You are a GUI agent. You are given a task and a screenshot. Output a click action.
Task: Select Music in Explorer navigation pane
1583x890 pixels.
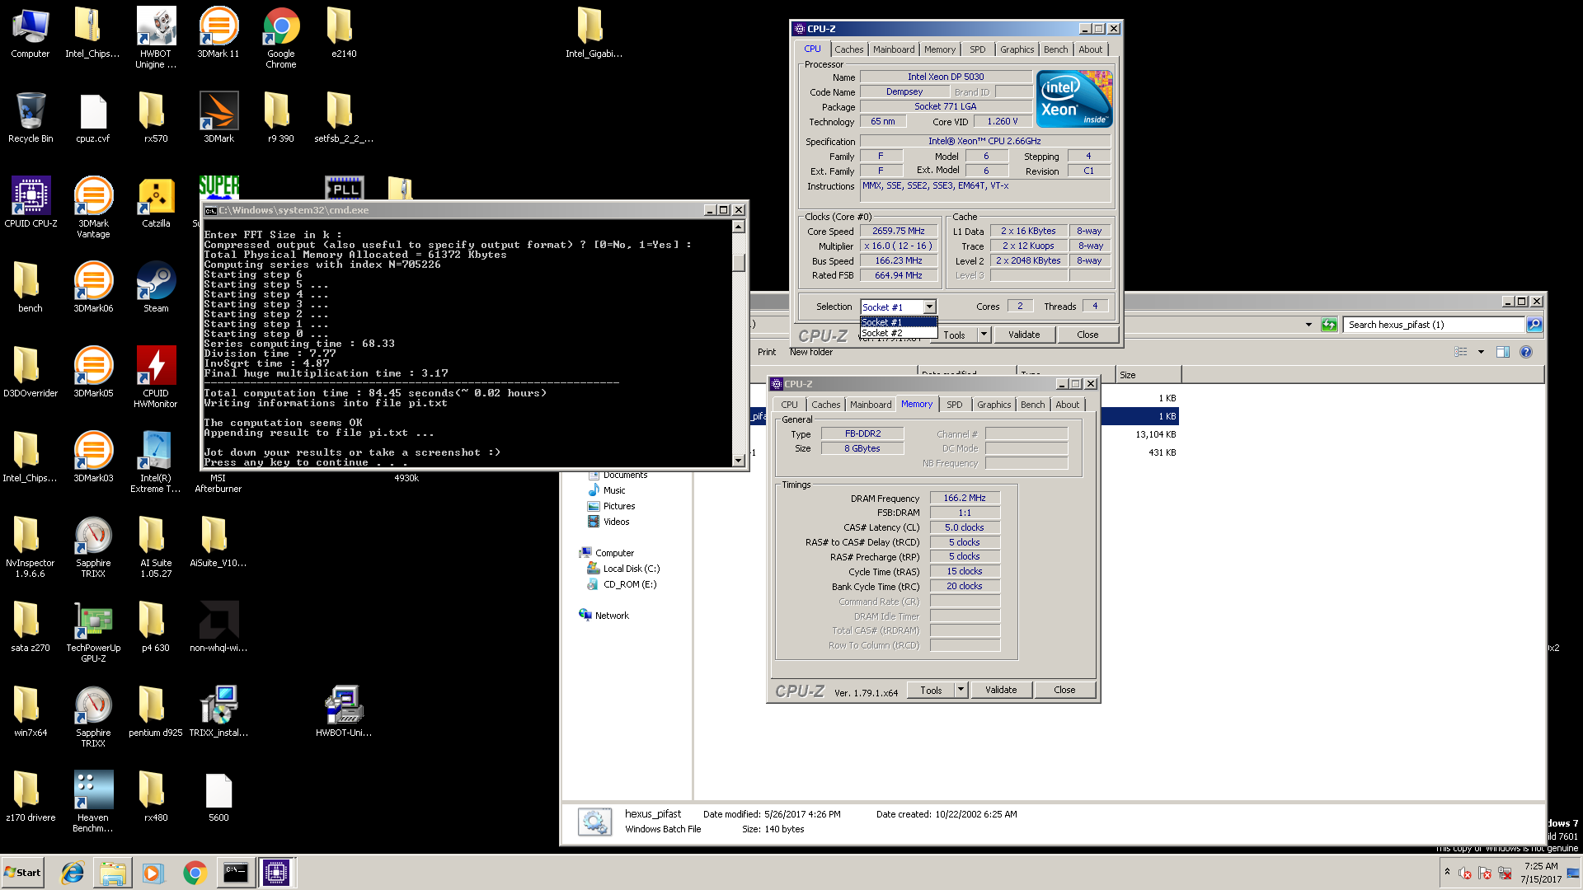606,490
